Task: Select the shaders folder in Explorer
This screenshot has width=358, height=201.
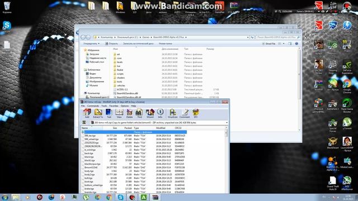Action: click(119, 78)
